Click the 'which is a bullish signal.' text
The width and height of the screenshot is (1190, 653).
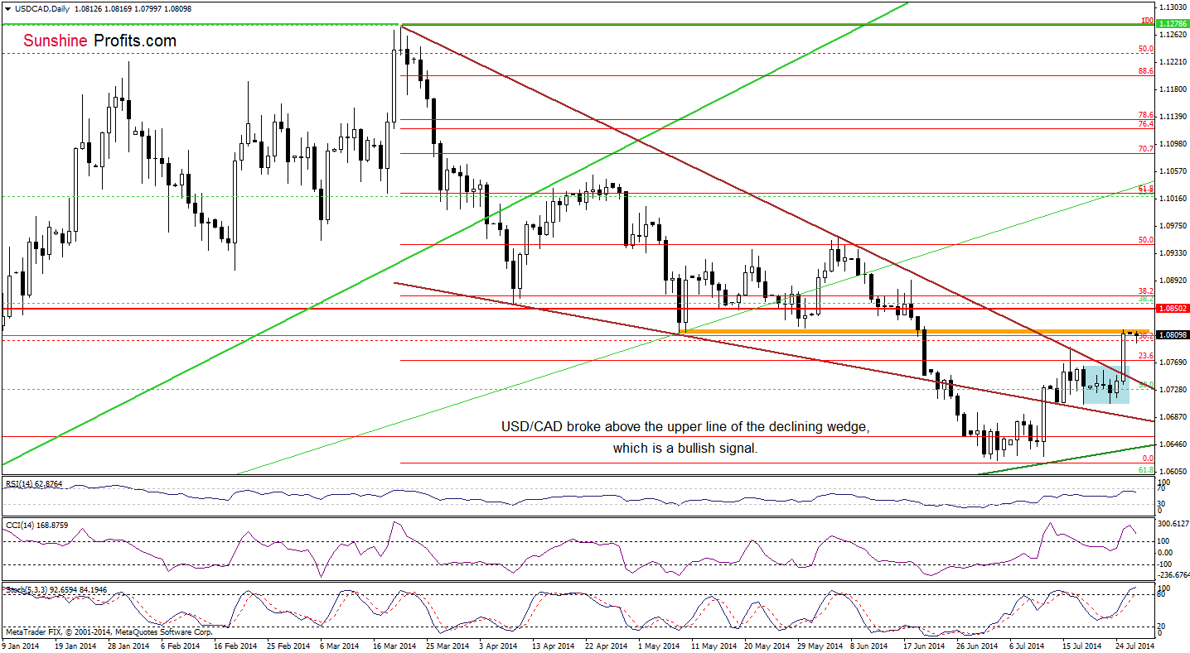pyautogui.click(x=684, y=448)
